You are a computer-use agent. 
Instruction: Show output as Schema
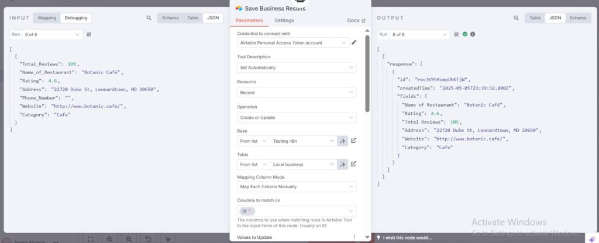[577, 18]
